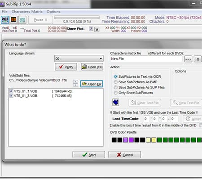Click the Last TimeCode minutes field

click(x=156, y=119)
